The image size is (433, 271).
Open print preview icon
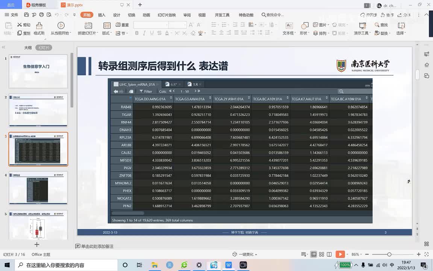coord(49,15)
